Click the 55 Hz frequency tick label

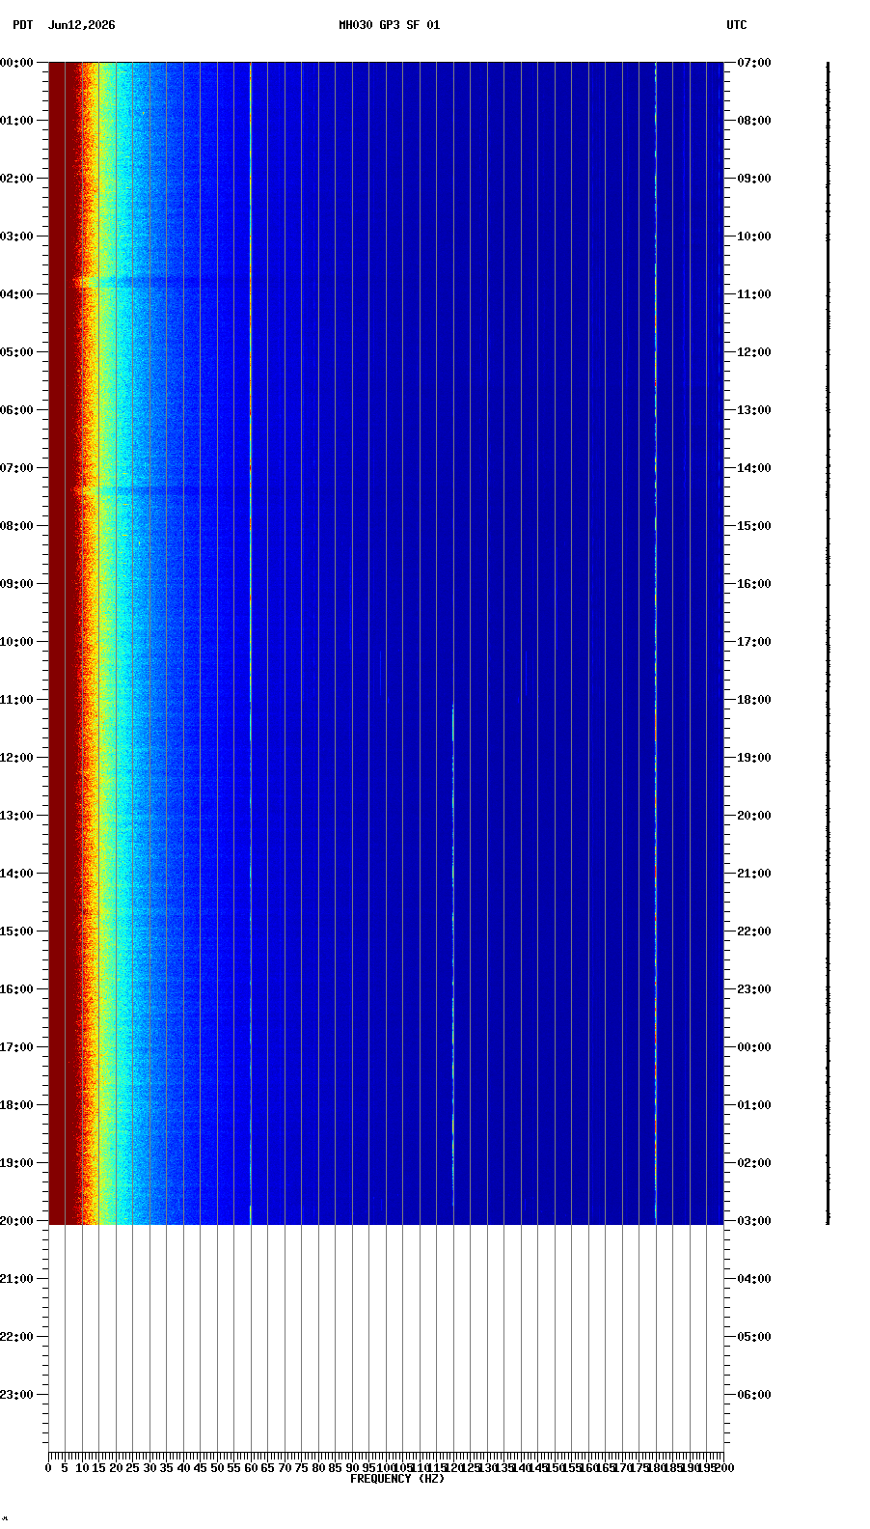tap(233, 1468)
